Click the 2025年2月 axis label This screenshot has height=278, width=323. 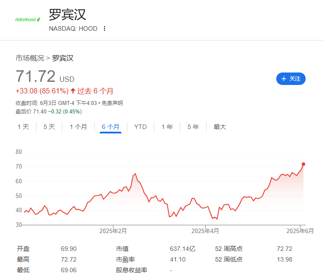point(113,231)
